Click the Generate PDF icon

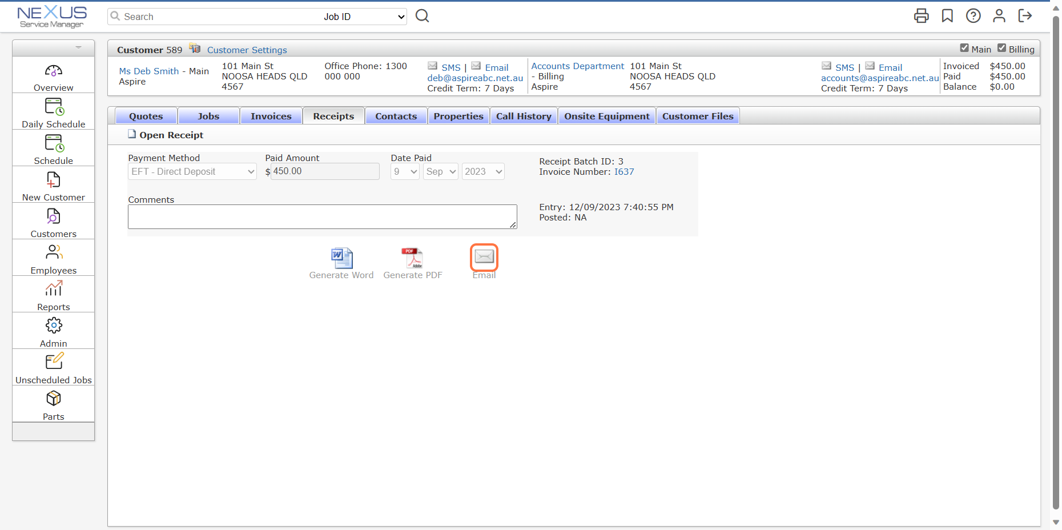pyautogui.click(x=412, y=258)
